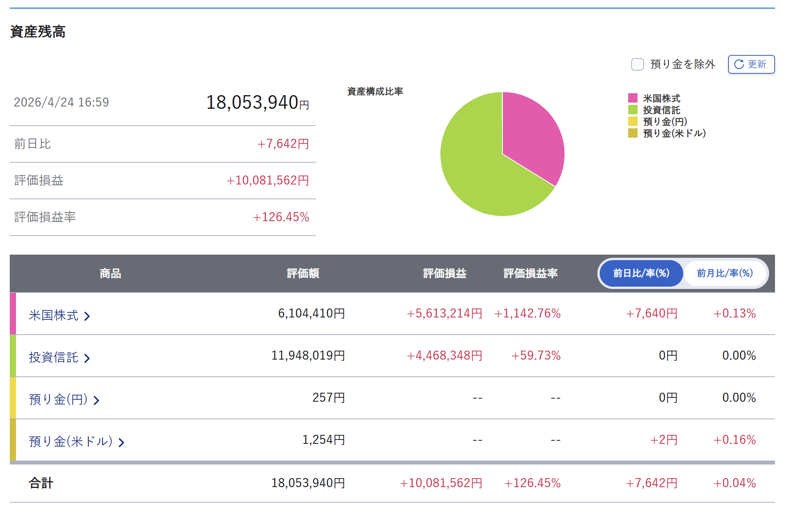Click pink 米国株式 legend swatch
The height and width of the screenshot is (507, 791).
point(632,98)
